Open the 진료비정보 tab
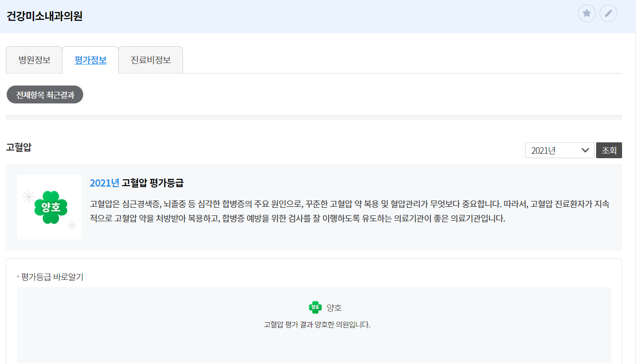 pos(150,59)
